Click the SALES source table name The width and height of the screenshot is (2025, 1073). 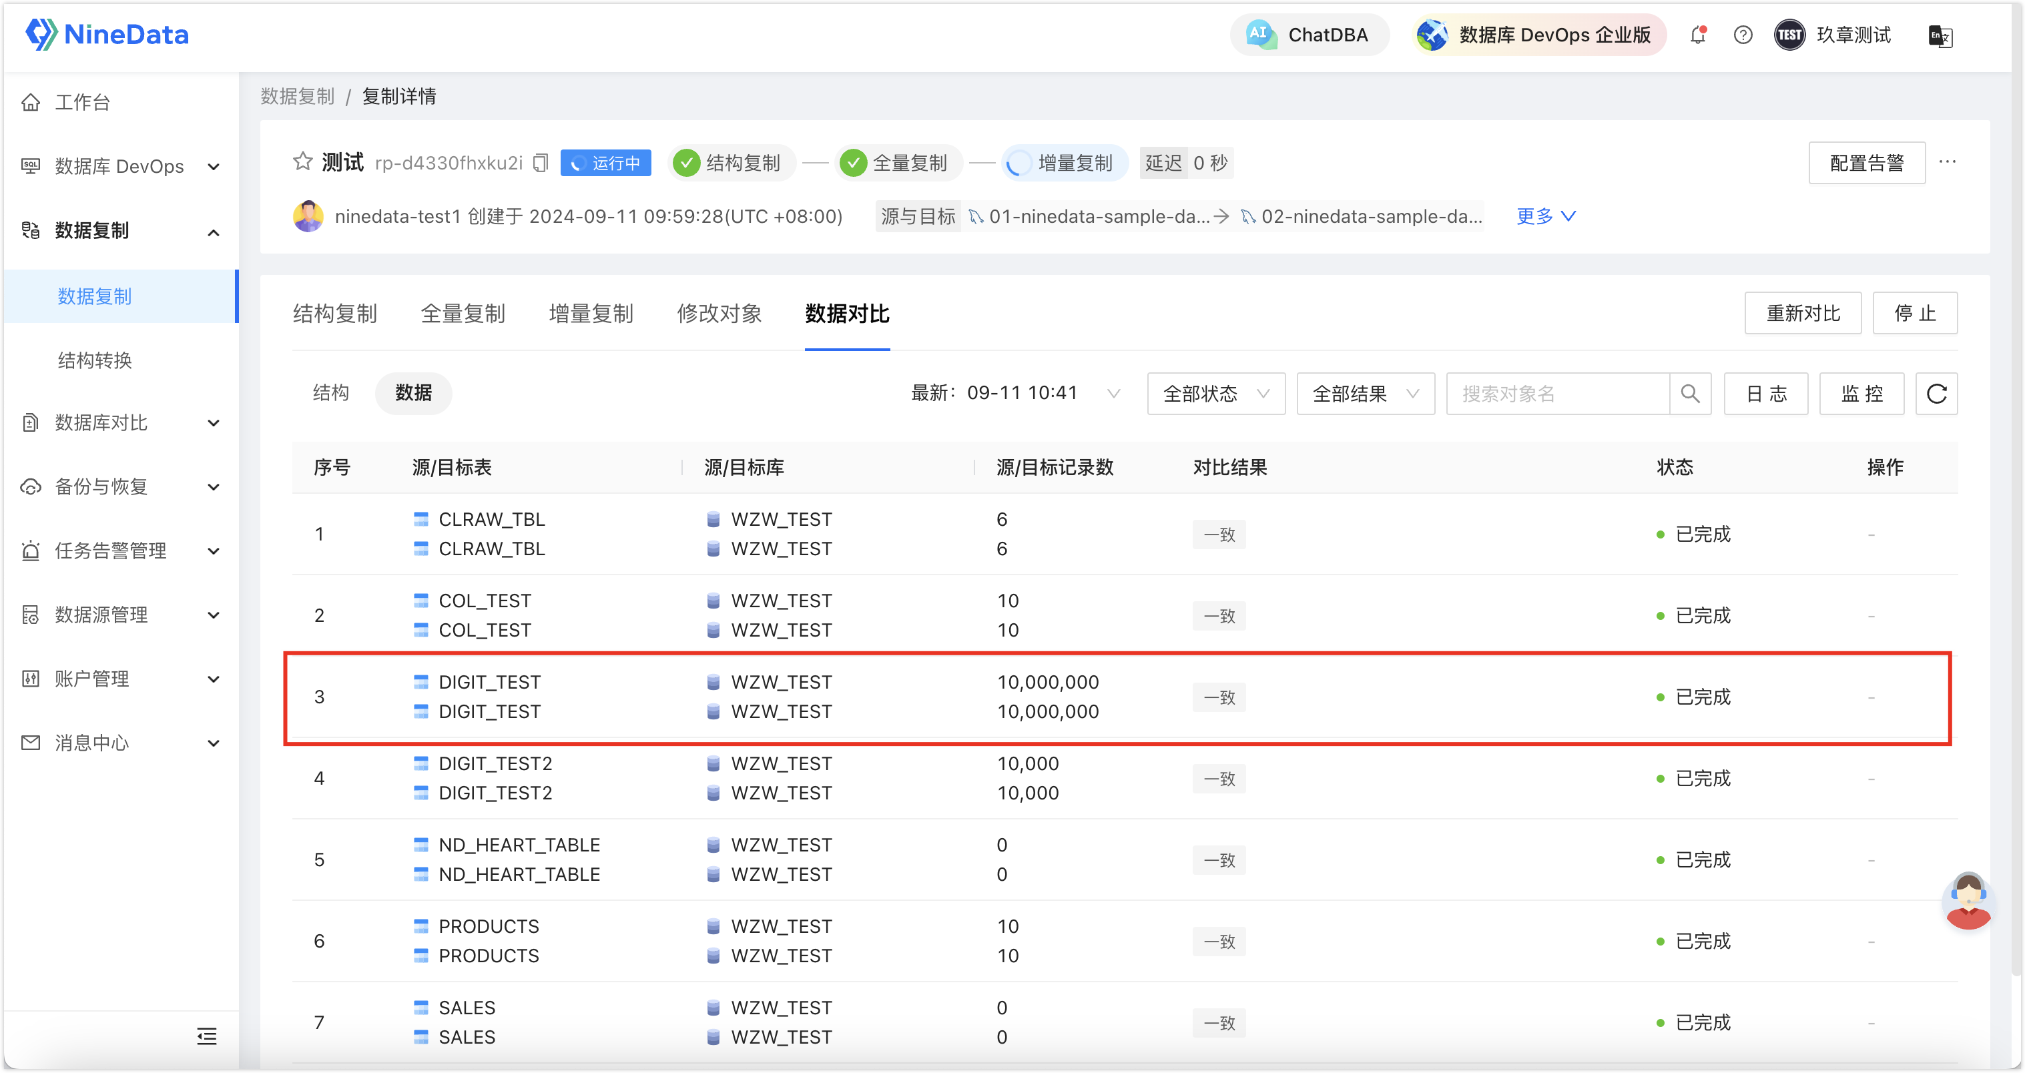point(467,1008)
